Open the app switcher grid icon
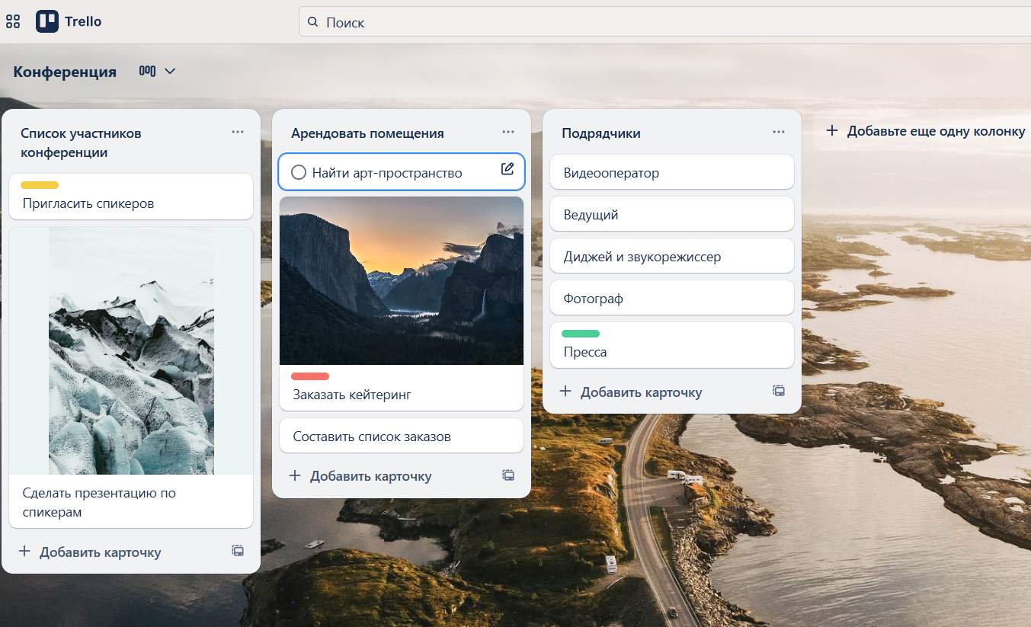The image size is (1031, 627). [x=13, y=21]
